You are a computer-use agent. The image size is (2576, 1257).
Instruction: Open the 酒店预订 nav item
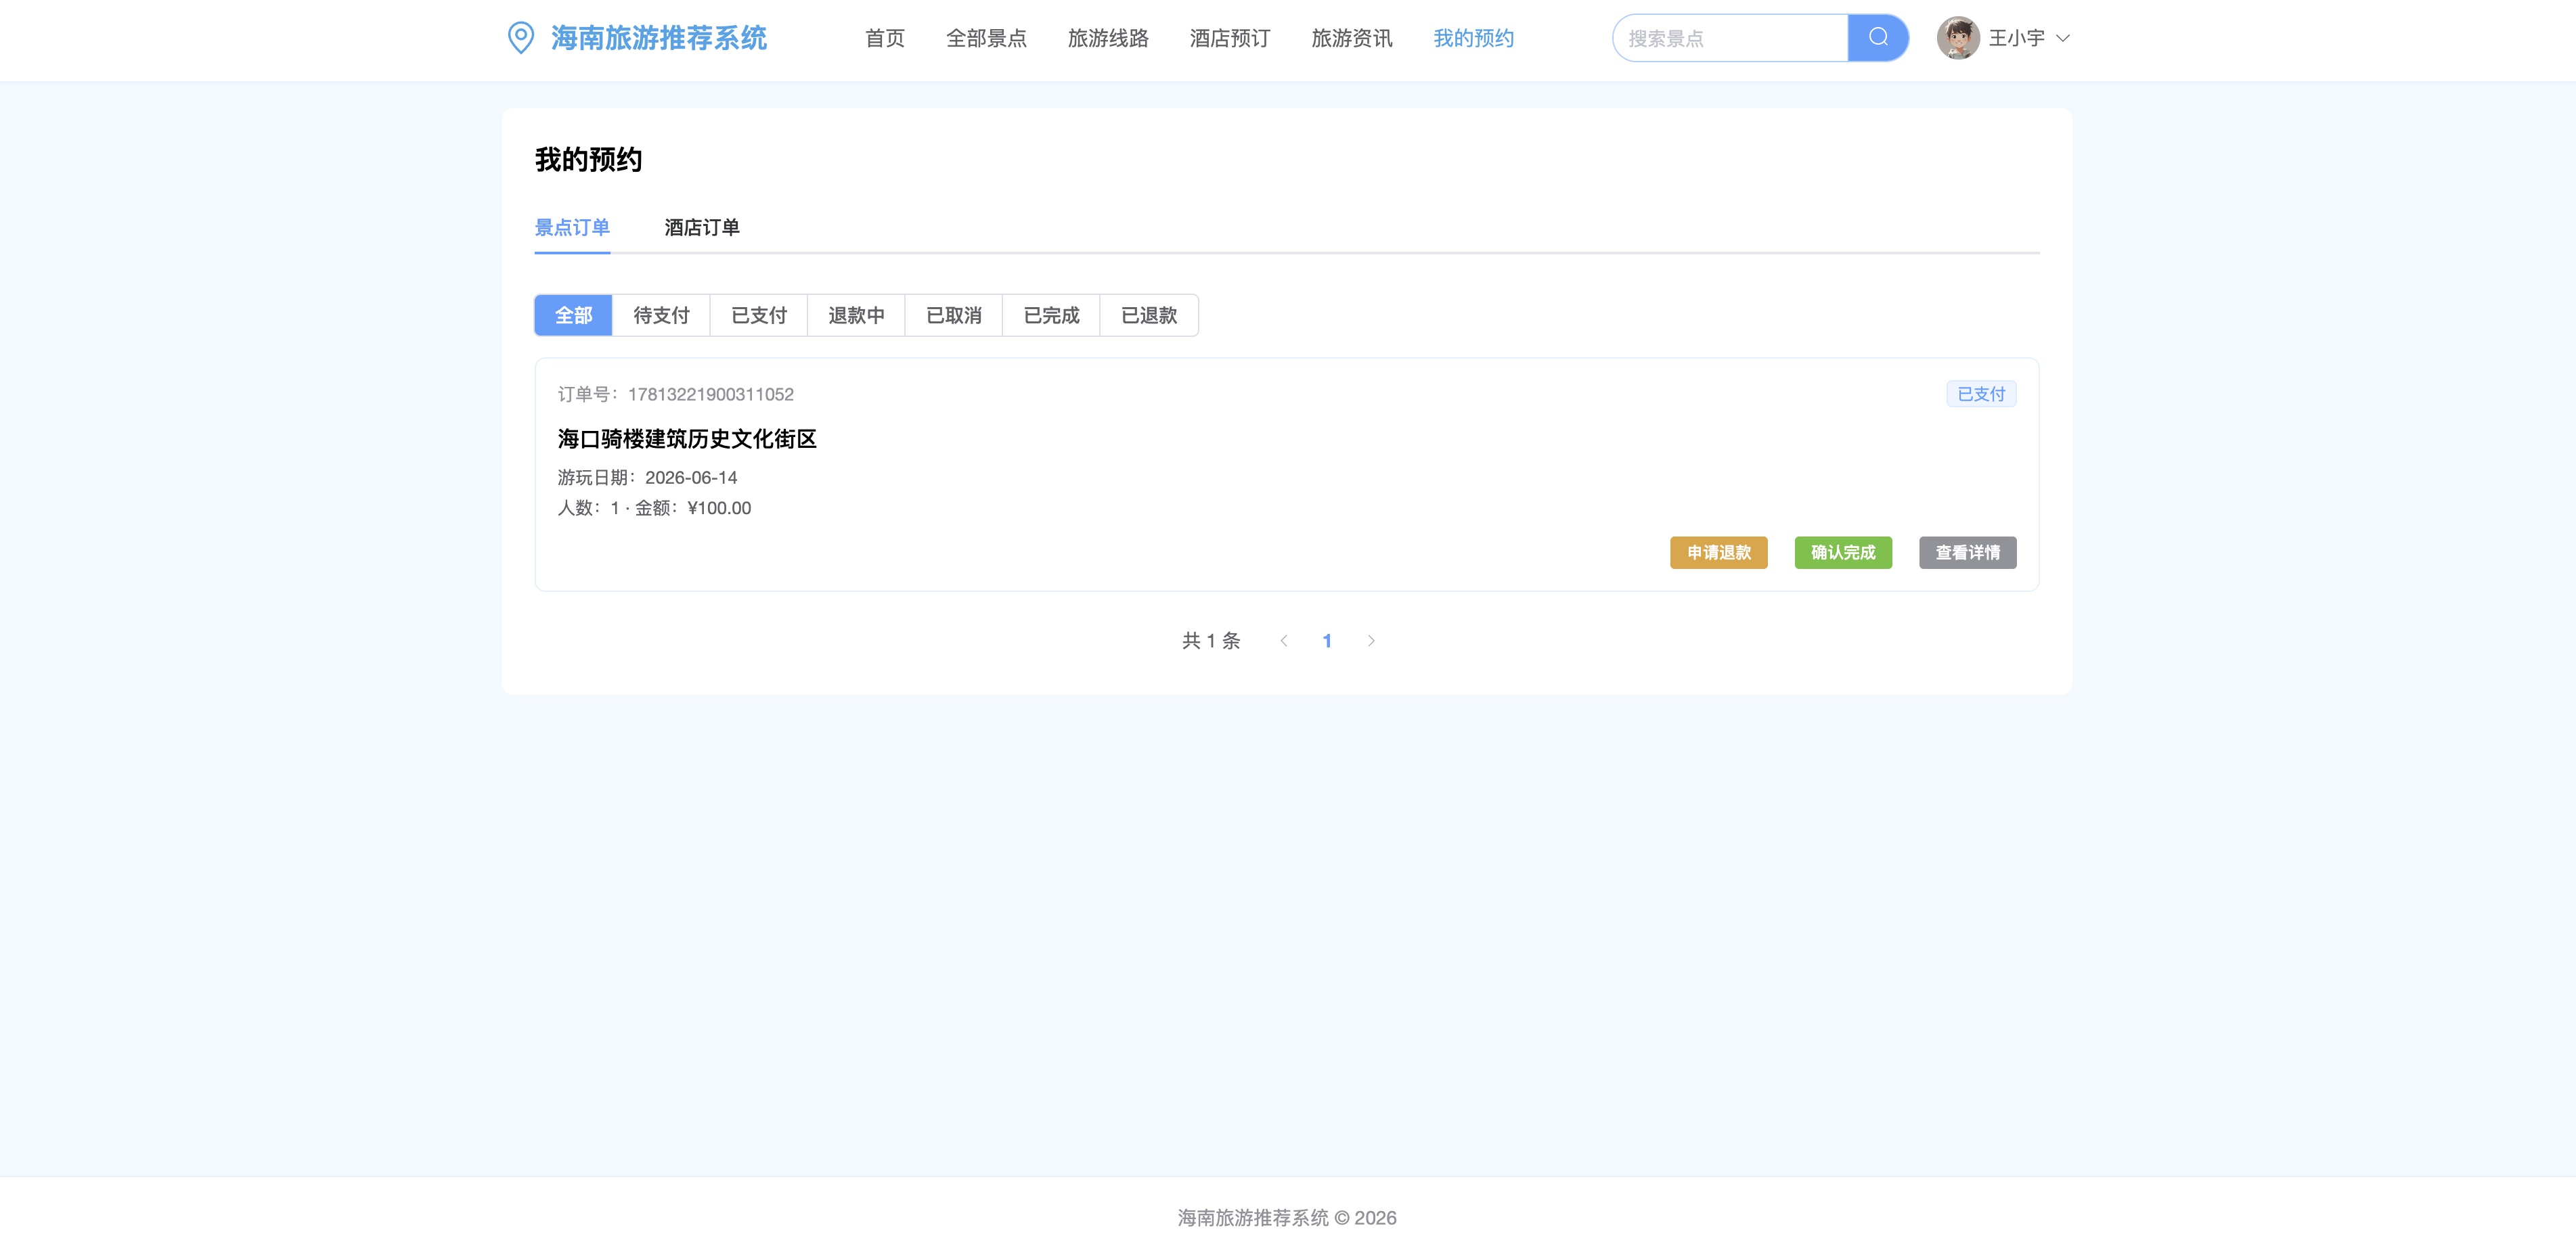[1230, 38]
